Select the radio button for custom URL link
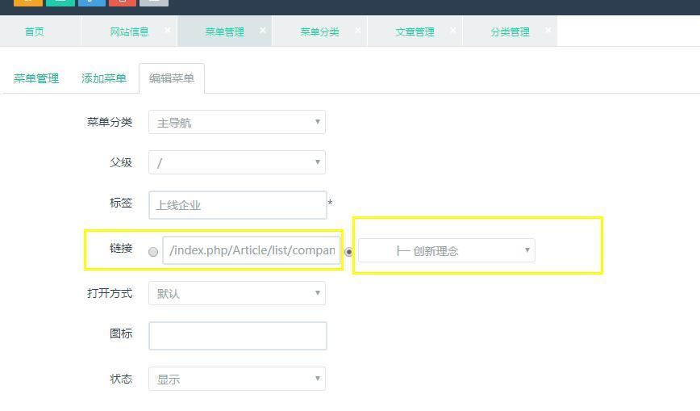The image size is (700, 411). [153, 252]
